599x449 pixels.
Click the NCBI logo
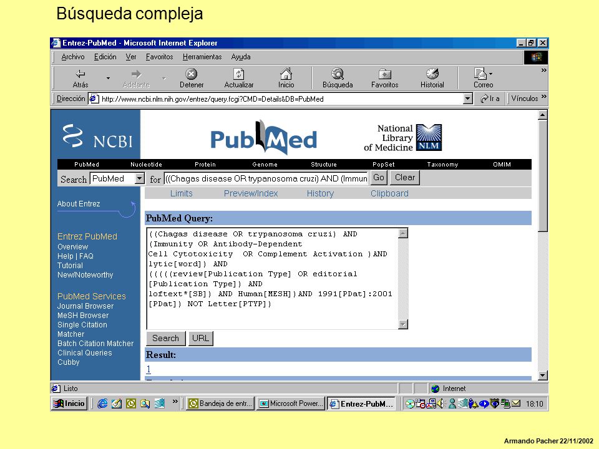[97, 137]
